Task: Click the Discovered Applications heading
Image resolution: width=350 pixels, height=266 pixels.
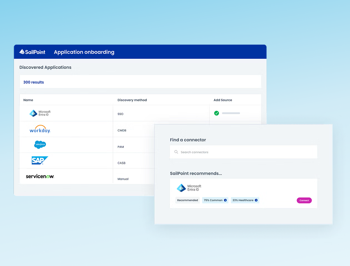Action: (x=45, y=67)
